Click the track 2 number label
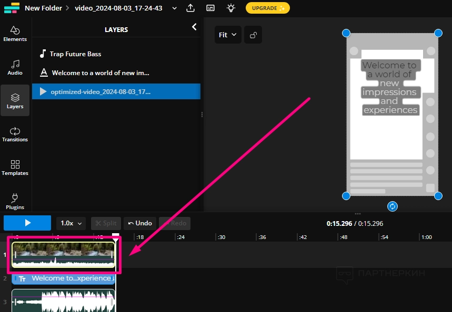 tap(5, 278)
